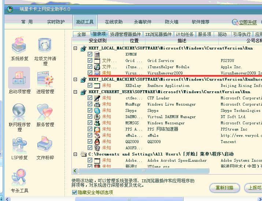Open 服务管理 service manager

[45, 116]
